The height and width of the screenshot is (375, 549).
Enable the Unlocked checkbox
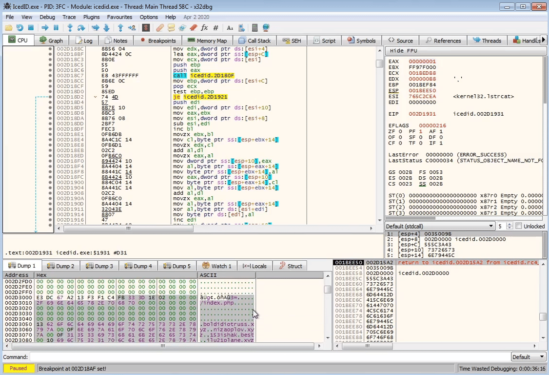tap(519, 226)
